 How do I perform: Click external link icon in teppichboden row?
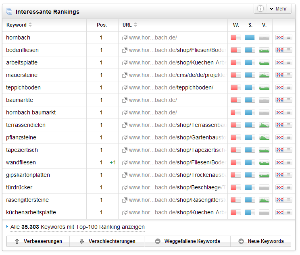(125, 87)
